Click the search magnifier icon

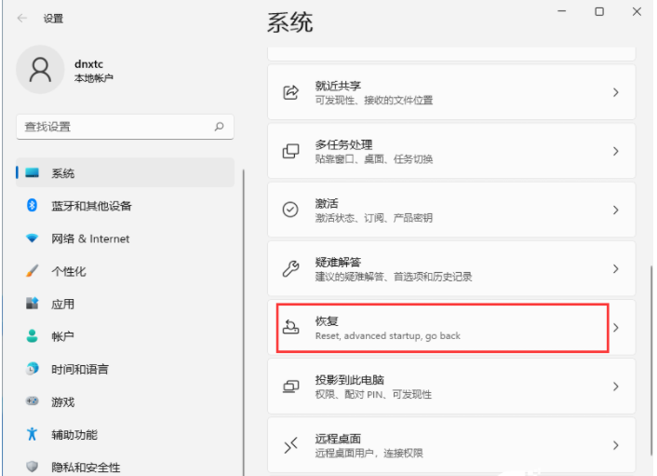coord(219,127)
